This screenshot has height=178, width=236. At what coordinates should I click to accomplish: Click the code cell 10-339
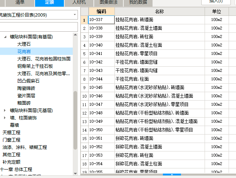point(102,36)
